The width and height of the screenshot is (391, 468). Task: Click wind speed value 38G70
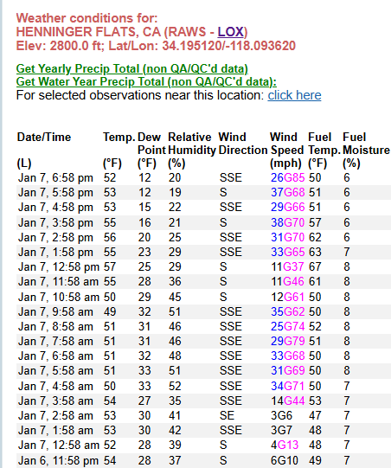coord(288,222)
